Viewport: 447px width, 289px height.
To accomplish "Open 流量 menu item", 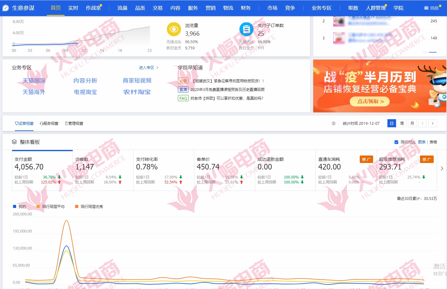I will click(x=122, y=8).
